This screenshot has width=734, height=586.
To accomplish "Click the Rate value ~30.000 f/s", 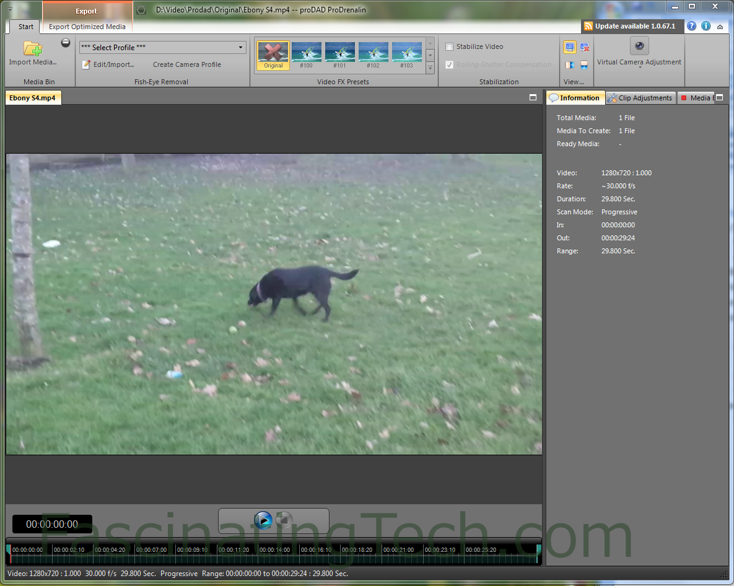I will click(618, 186).
